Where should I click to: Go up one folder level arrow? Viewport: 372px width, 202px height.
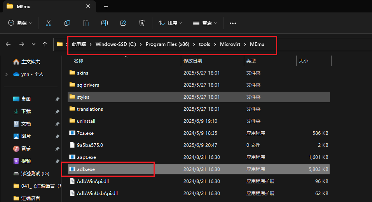click(45, 44)
